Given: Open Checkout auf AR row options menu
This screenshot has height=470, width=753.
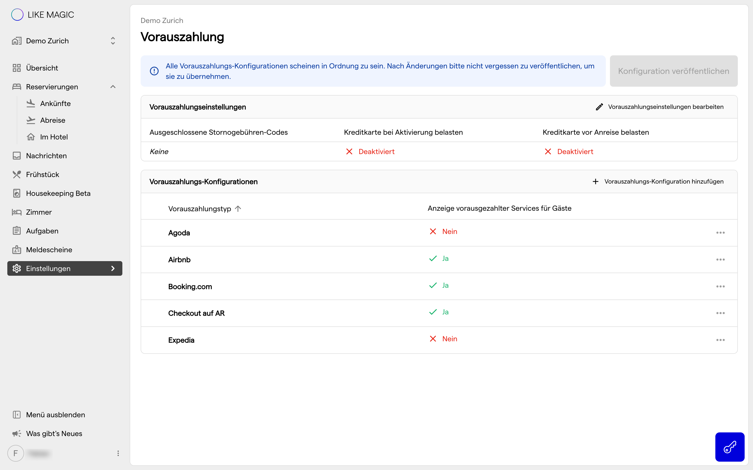Looking at the screenshot, I should (x=720, y=313).
